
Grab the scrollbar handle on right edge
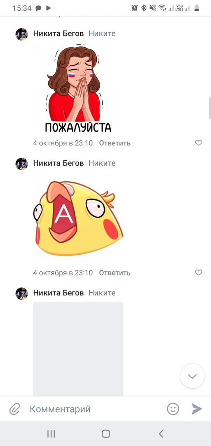coord(210,108)
